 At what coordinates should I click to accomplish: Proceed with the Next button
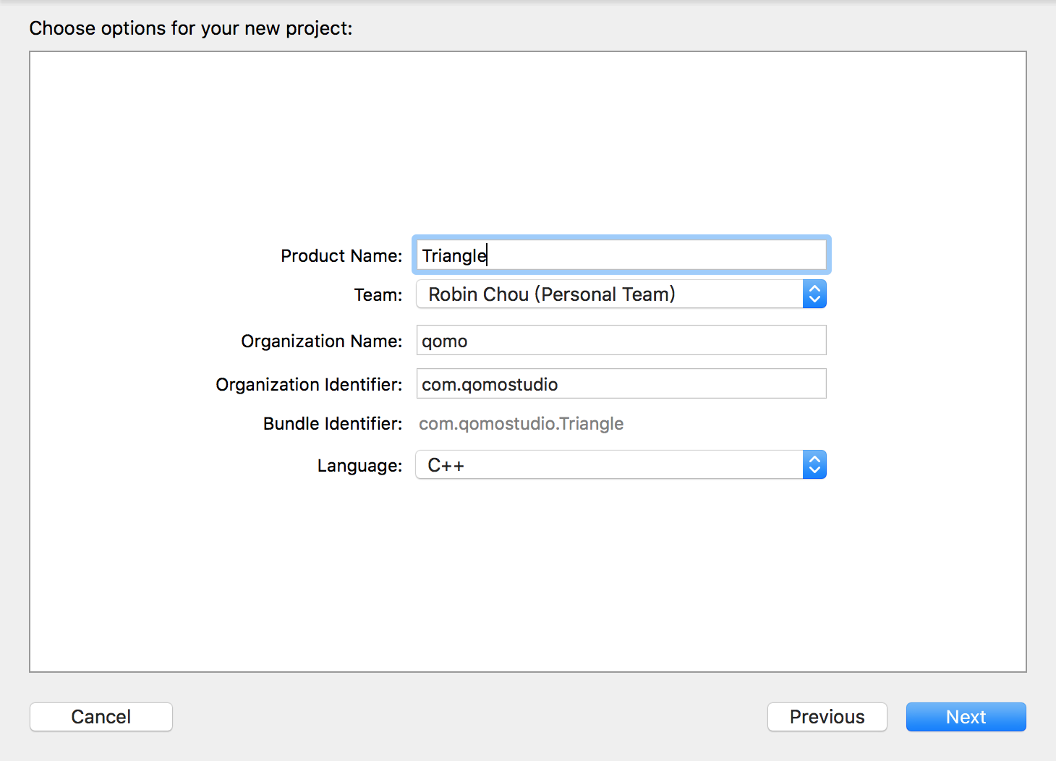coord(966,717)
